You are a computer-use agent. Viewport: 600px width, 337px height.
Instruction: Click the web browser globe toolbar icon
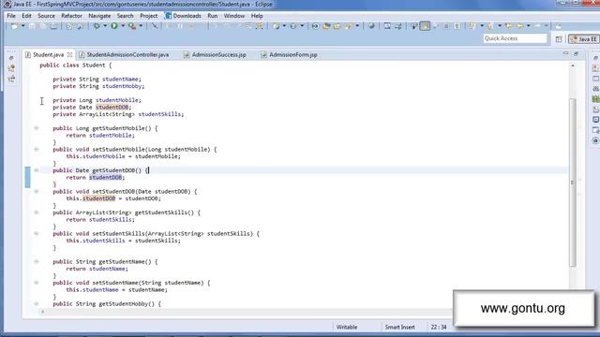[371, 26]
